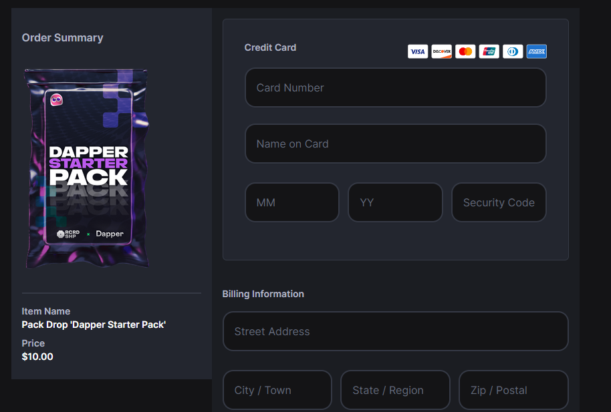Select the YY expiry year field
Viewport: 611px width, 412px height.
click(395, 202)
